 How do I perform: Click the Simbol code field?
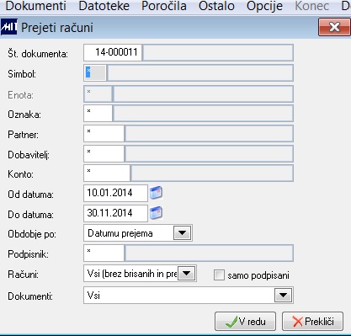[95, 73]
